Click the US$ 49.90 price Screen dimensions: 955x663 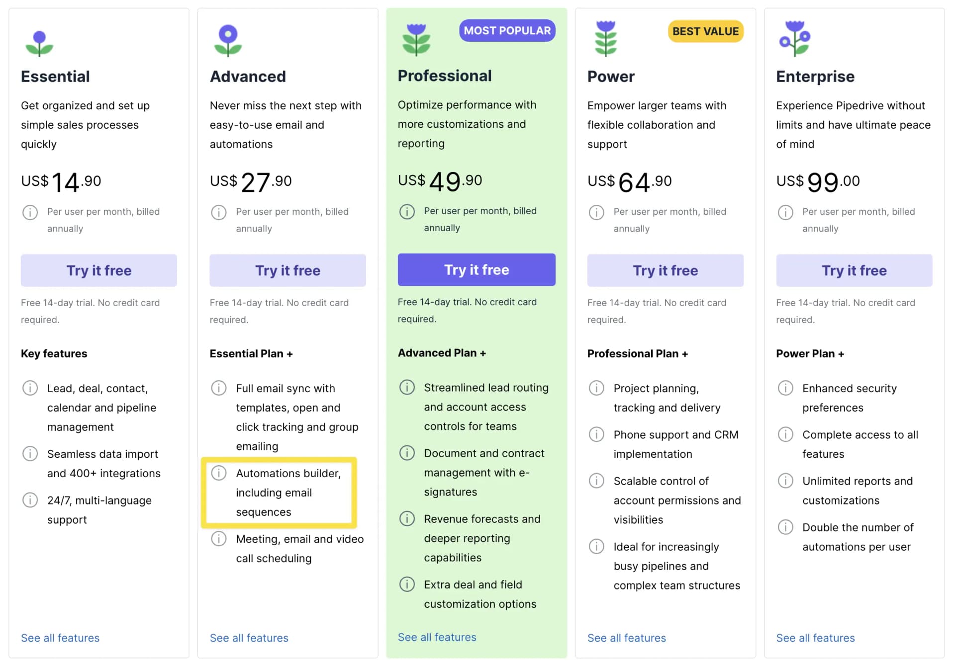[x=440, y=181]
